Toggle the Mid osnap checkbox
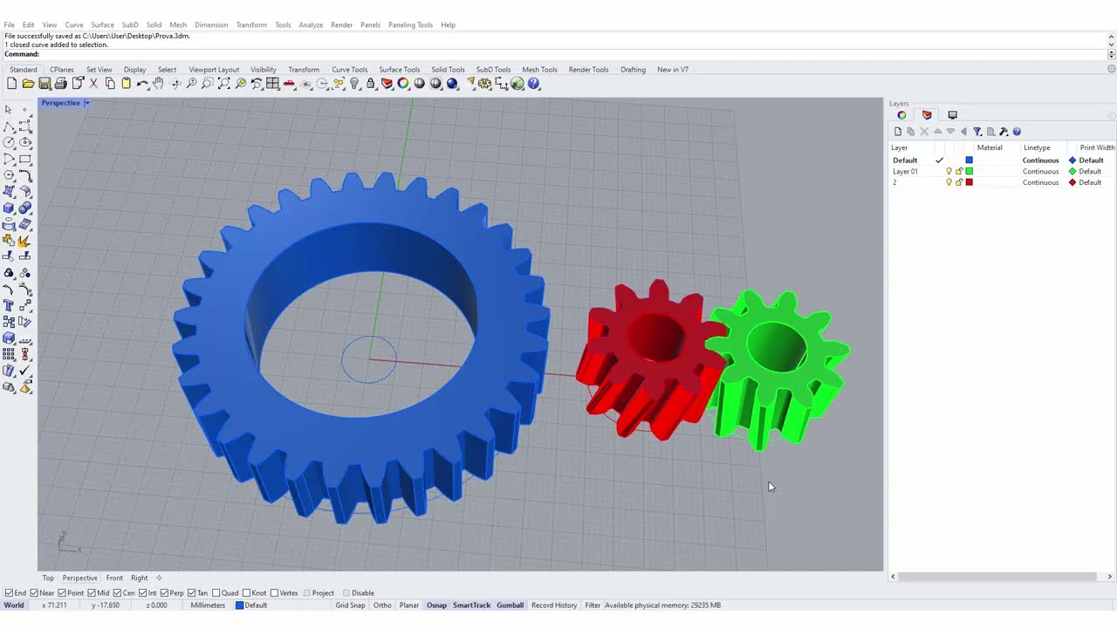This screenshot has height=628, width=1117. coord(93,593)
